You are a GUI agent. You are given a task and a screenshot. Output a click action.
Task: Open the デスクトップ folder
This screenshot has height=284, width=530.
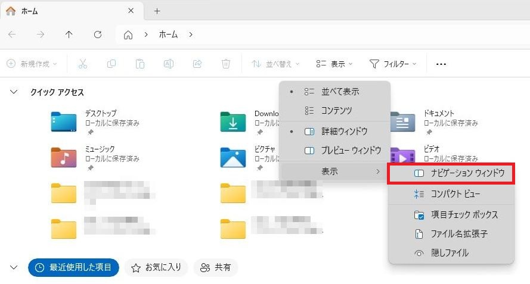64,121
